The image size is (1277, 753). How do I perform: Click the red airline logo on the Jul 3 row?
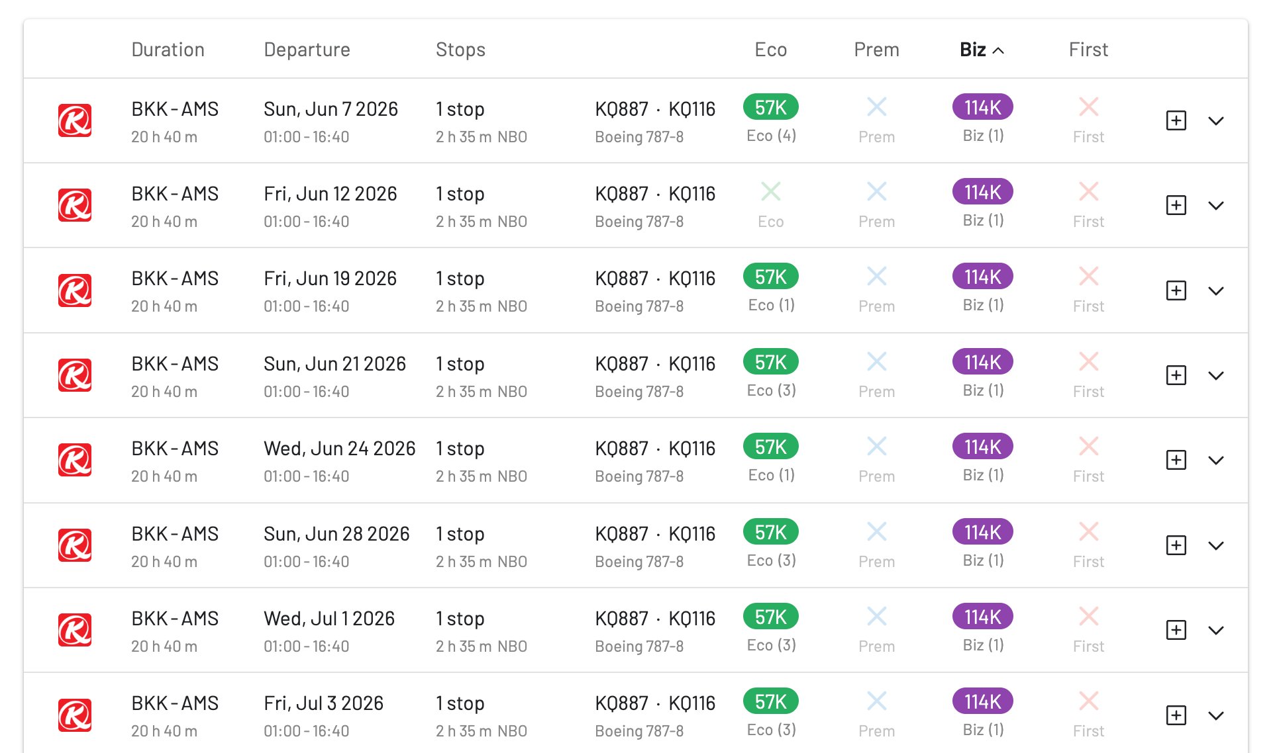[75, 715]
